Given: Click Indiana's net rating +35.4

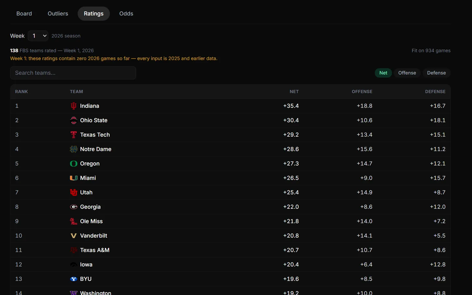Looking at the screenshot, I should [x=291, y=106].
